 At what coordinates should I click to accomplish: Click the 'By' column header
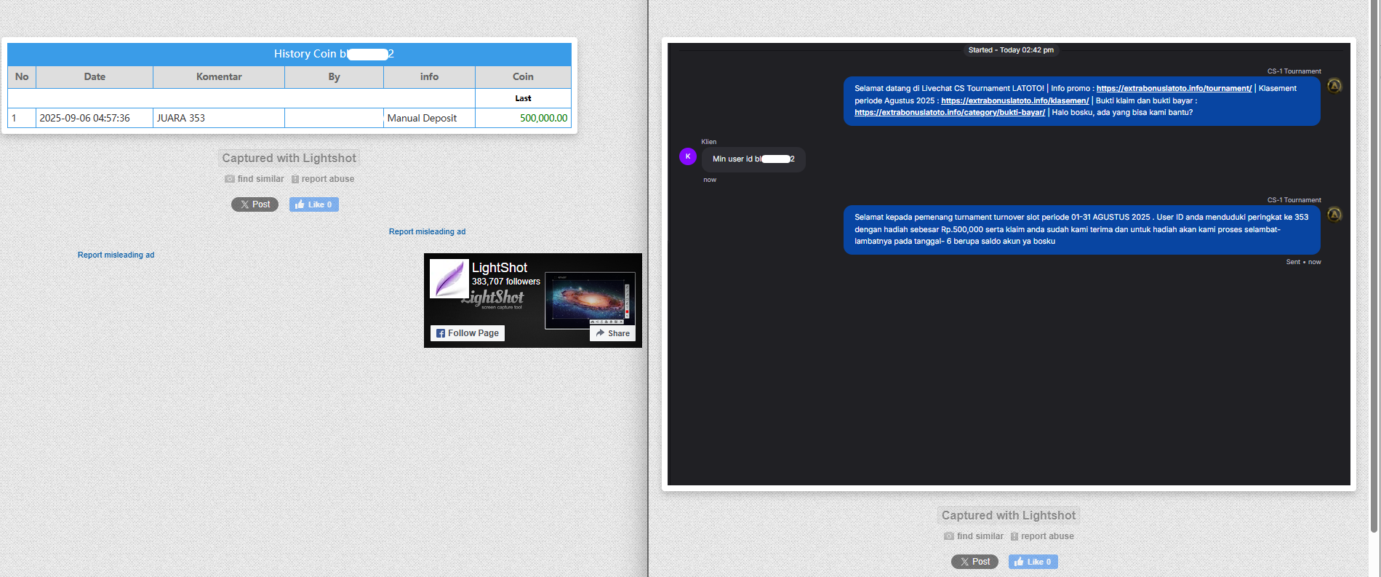click(x=334, y=76)
